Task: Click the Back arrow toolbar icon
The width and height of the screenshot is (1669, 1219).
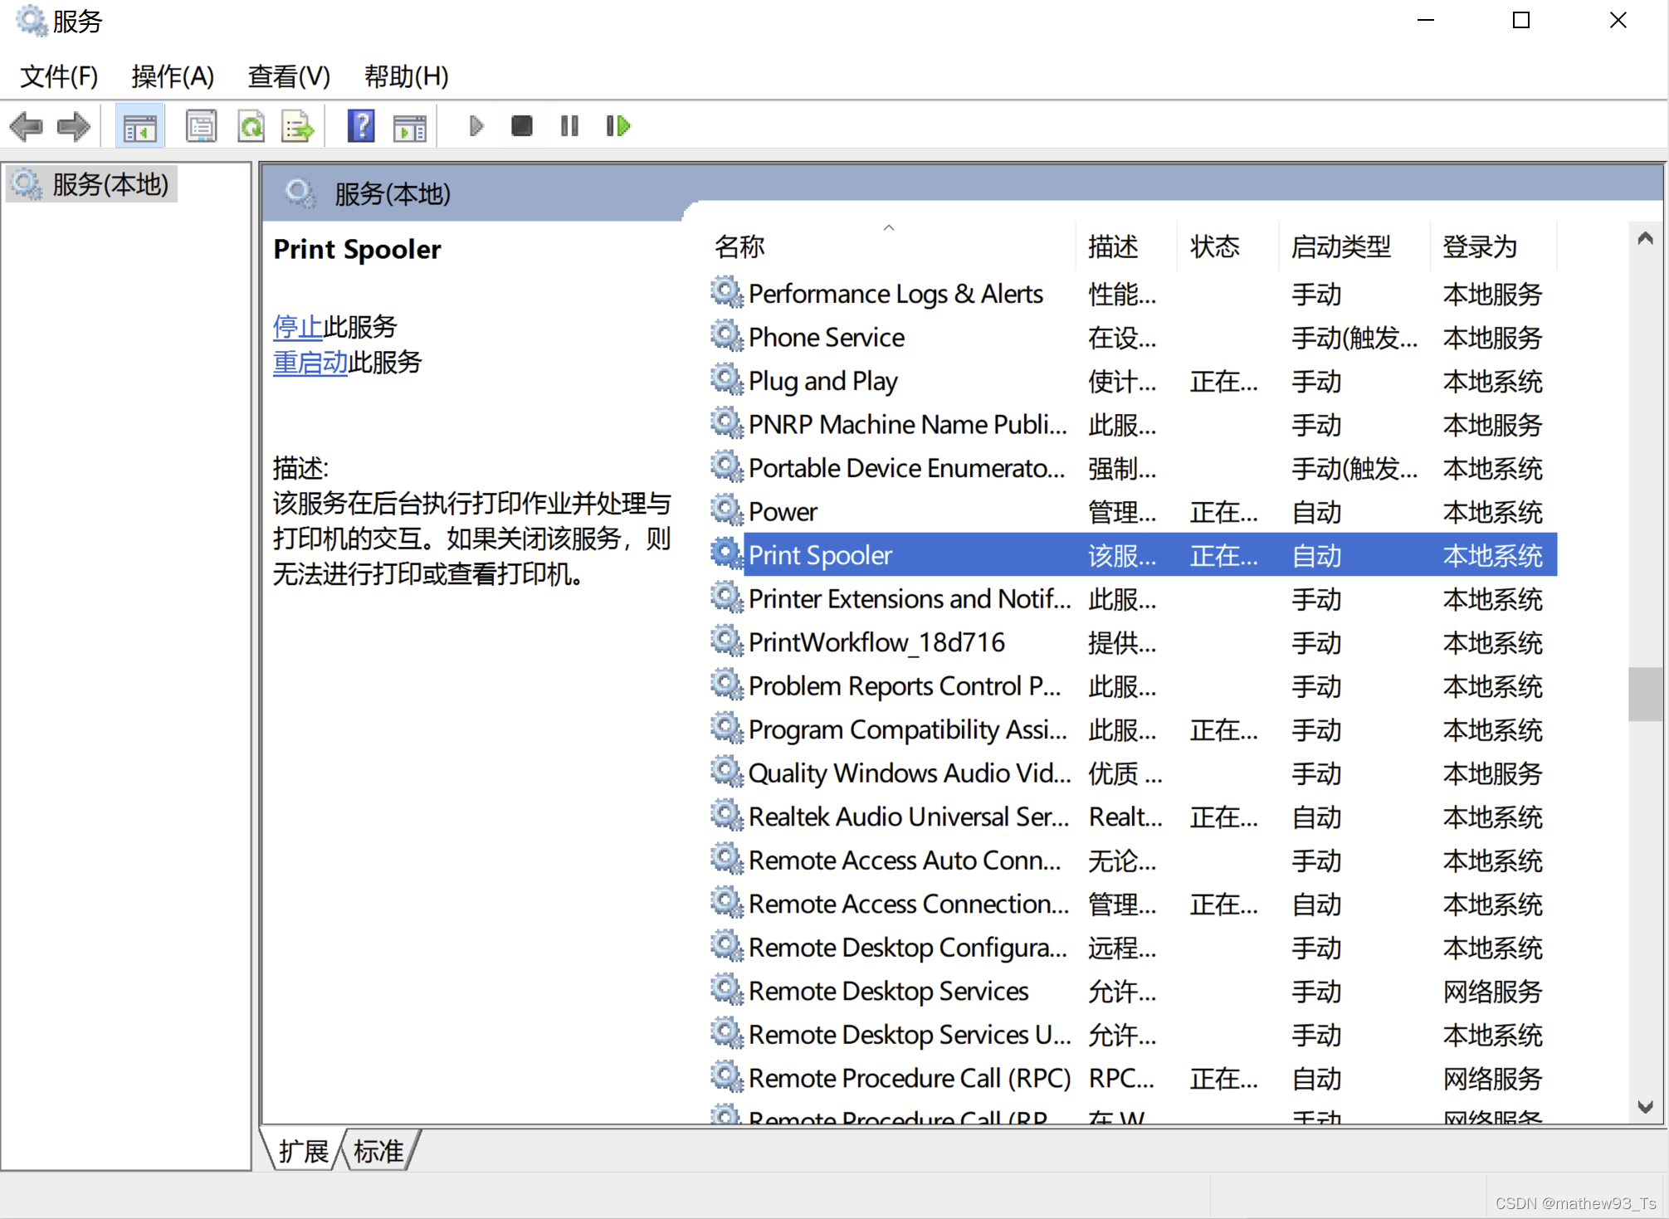Action: click(27, 126)
